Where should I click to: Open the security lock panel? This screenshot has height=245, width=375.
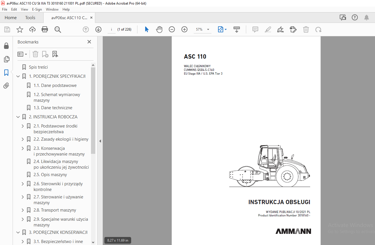click(x=6, y=46)
